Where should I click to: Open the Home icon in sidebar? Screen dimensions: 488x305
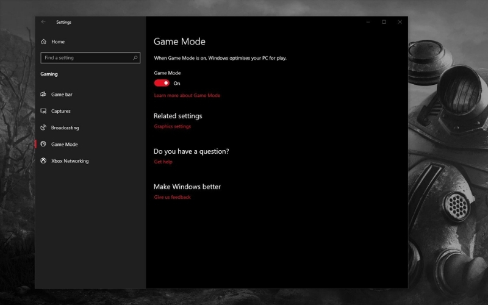click(43, 41)
